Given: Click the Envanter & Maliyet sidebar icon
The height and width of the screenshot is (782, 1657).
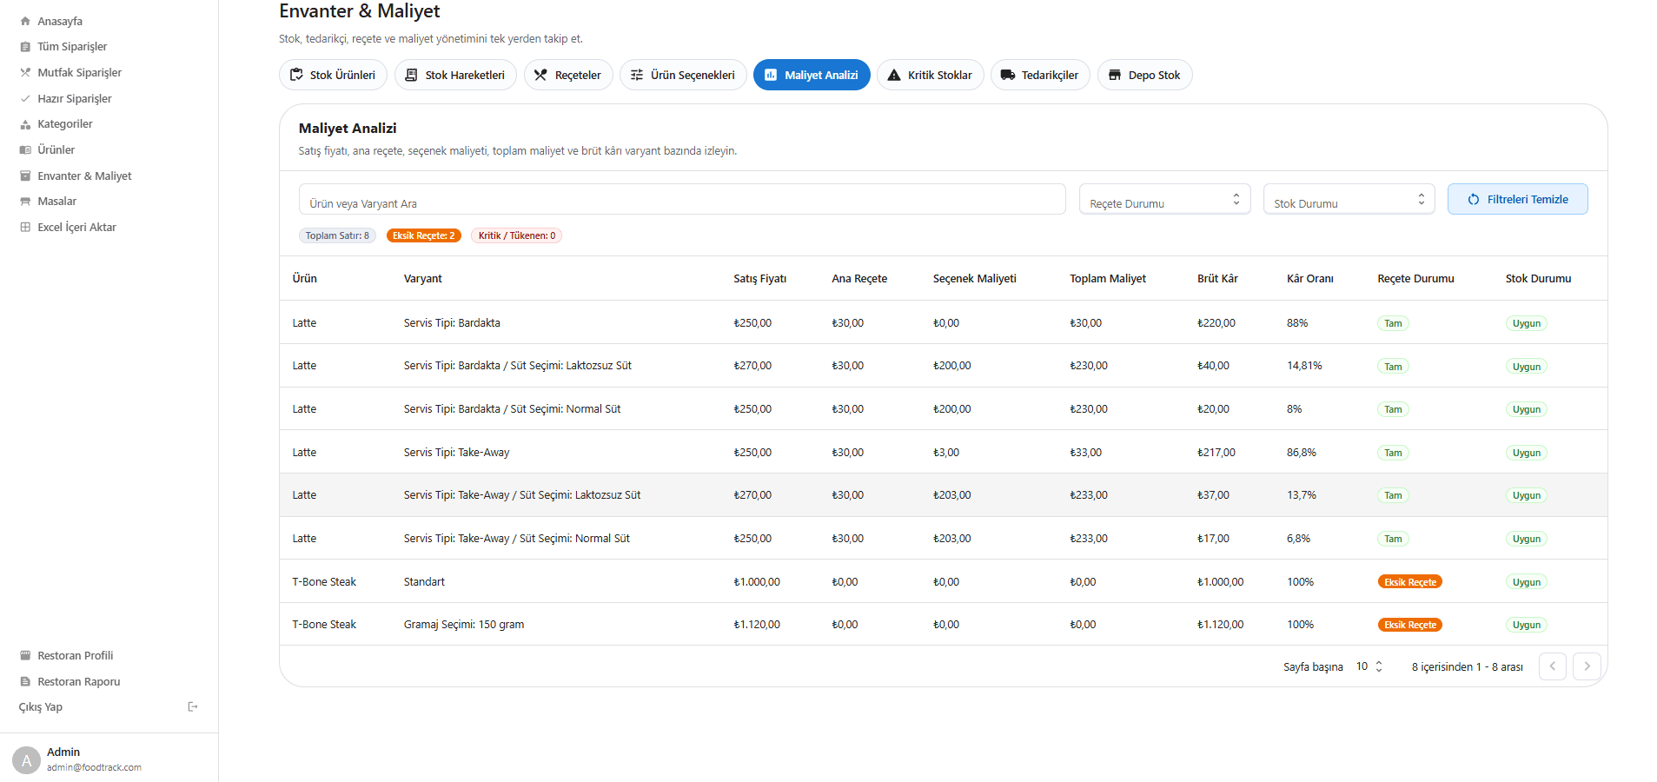Looking at the screenshot, I should [x=25, y=176].
